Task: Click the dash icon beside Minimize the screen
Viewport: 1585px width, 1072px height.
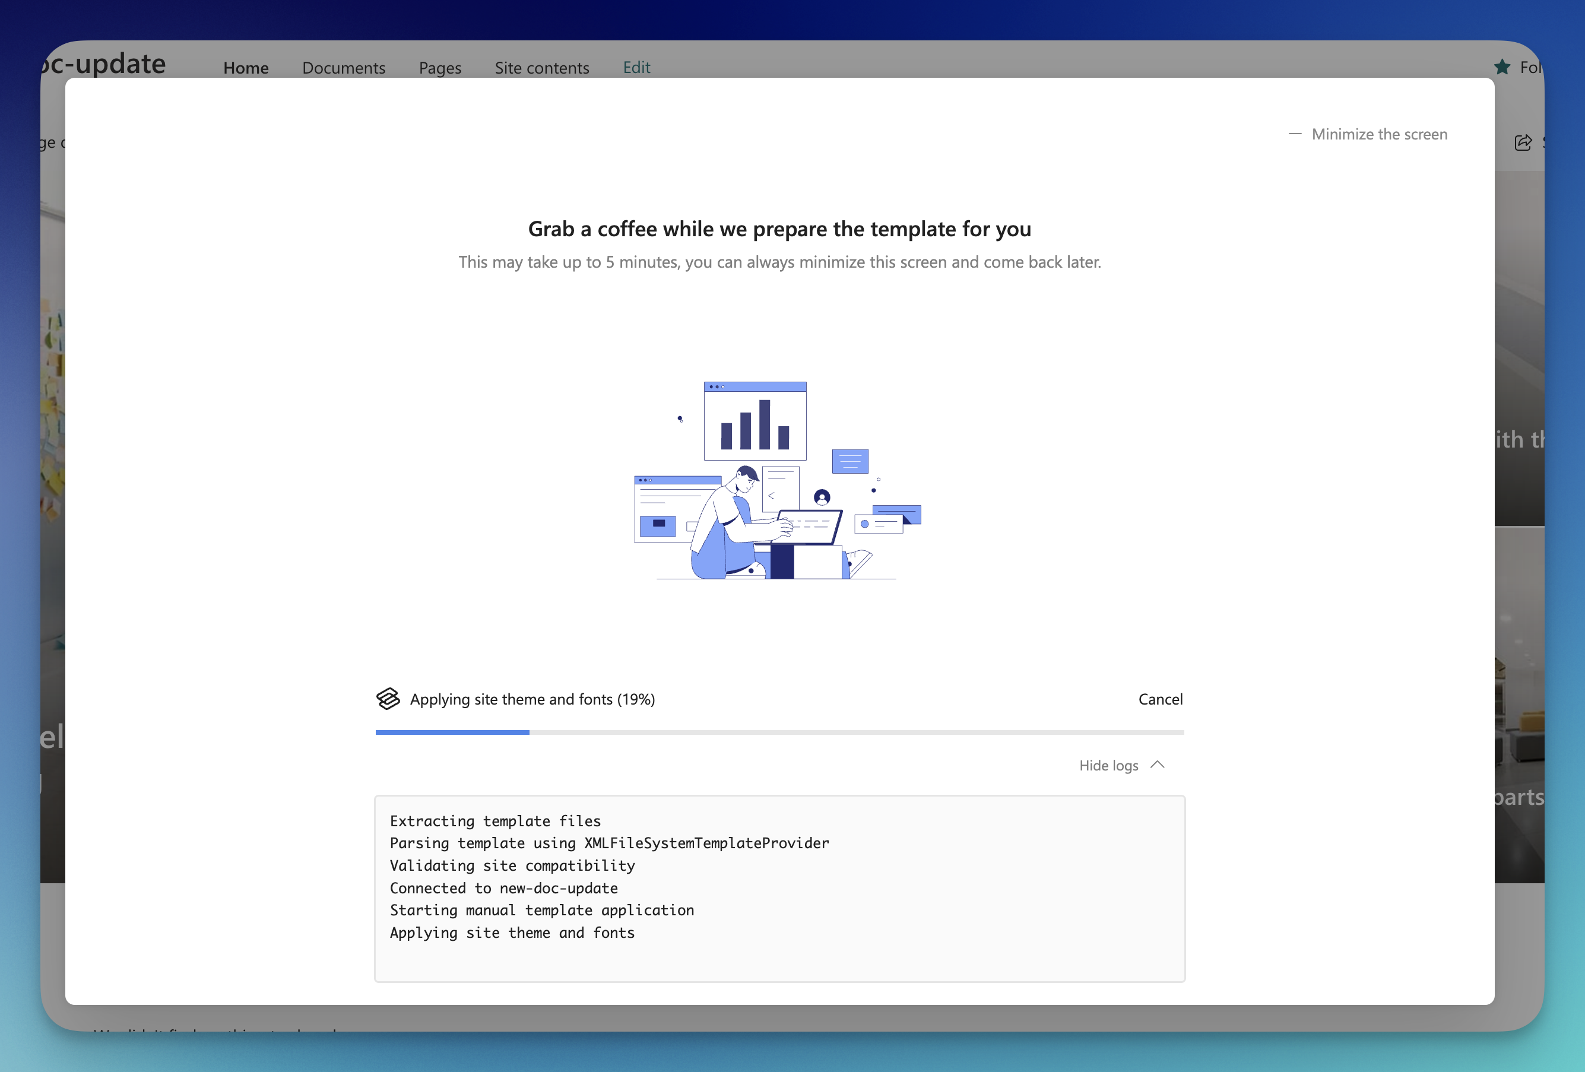Action: point(1295,134)
